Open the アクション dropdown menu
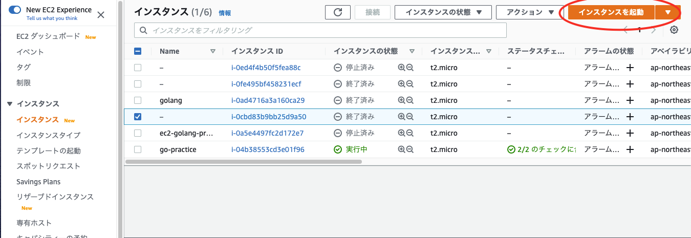The height and width of the screenshot is (238, 691). pos(530,12)
